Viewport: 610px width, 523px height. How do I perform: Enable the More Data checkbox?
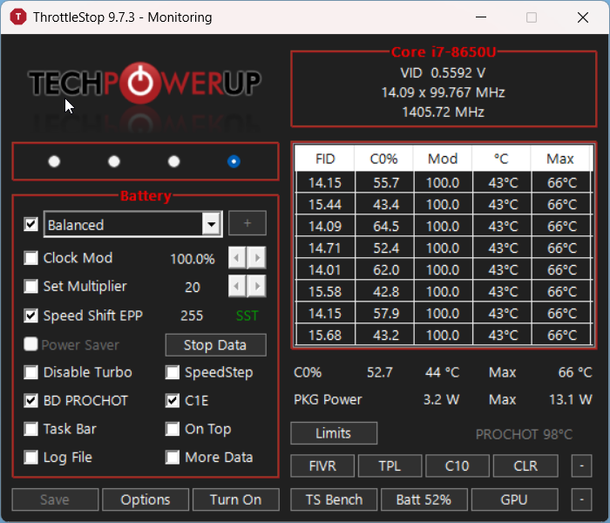click(173, 458)
